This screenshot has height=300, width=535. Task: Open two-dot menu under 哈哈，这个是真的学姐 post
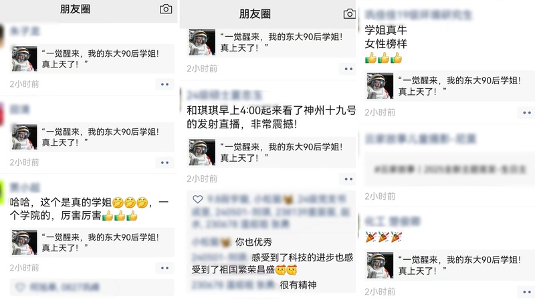point(165,268)
